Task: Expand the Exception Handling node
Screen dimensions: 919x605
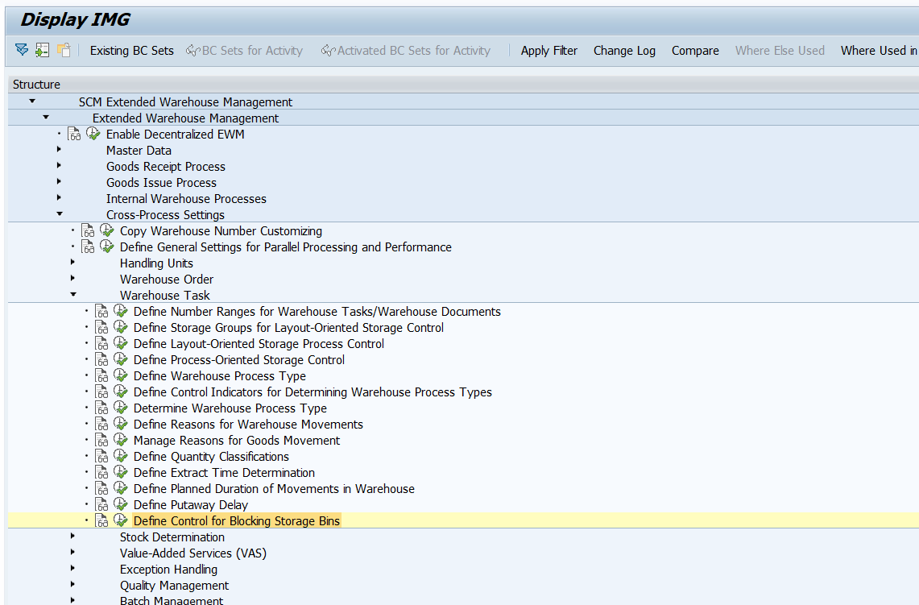Action: tap(72, 569)
